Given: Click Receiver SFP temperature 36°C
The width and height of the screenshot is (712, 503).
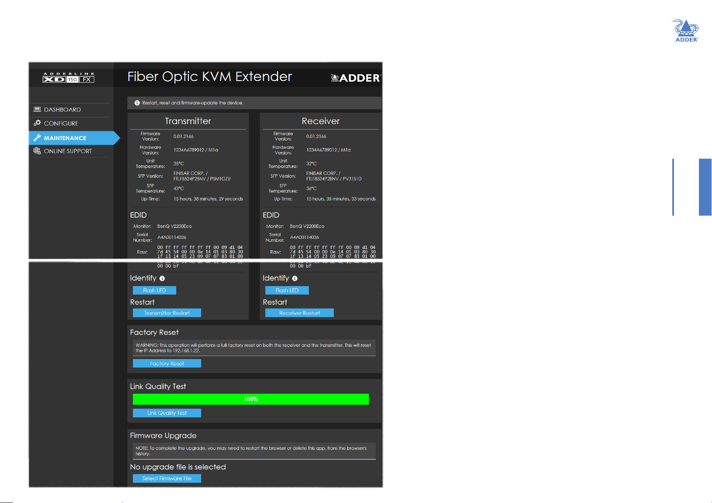Looking at the screenshot, I should pyautogui.click(x=311, y=189).
